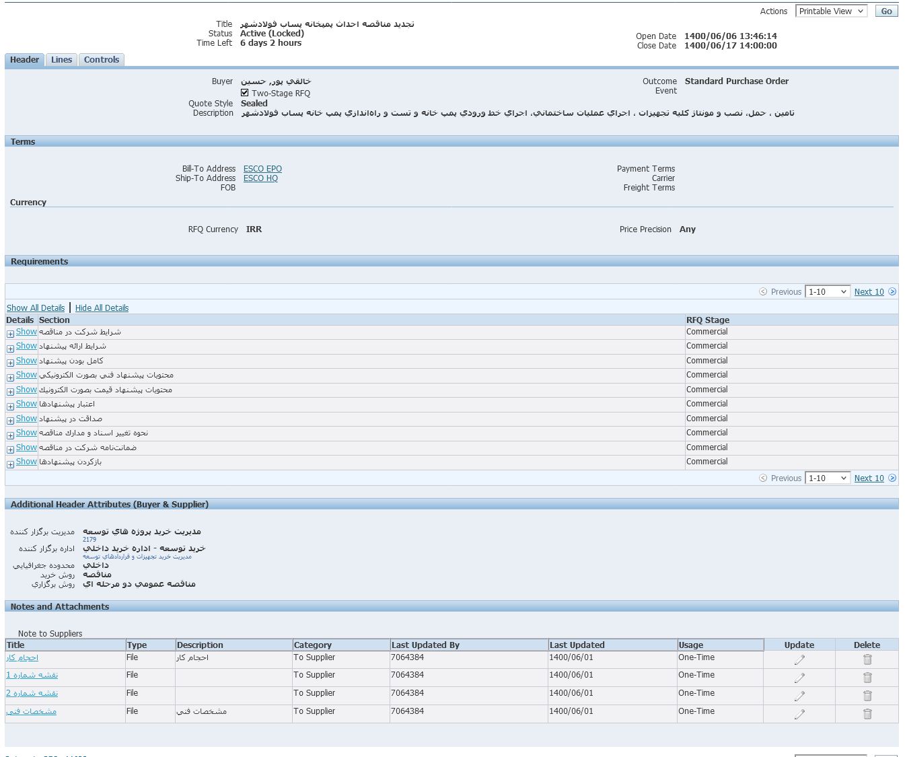Click the pencil update icon for مشخصات فنی
The image size is (905, 757).
pos(799,714)
